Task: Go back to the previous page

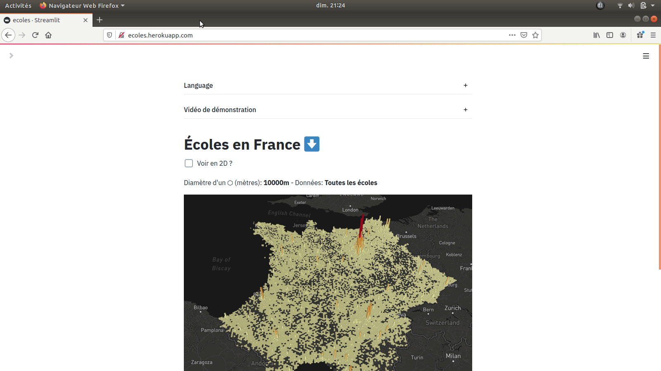Action: pos(8,35)
